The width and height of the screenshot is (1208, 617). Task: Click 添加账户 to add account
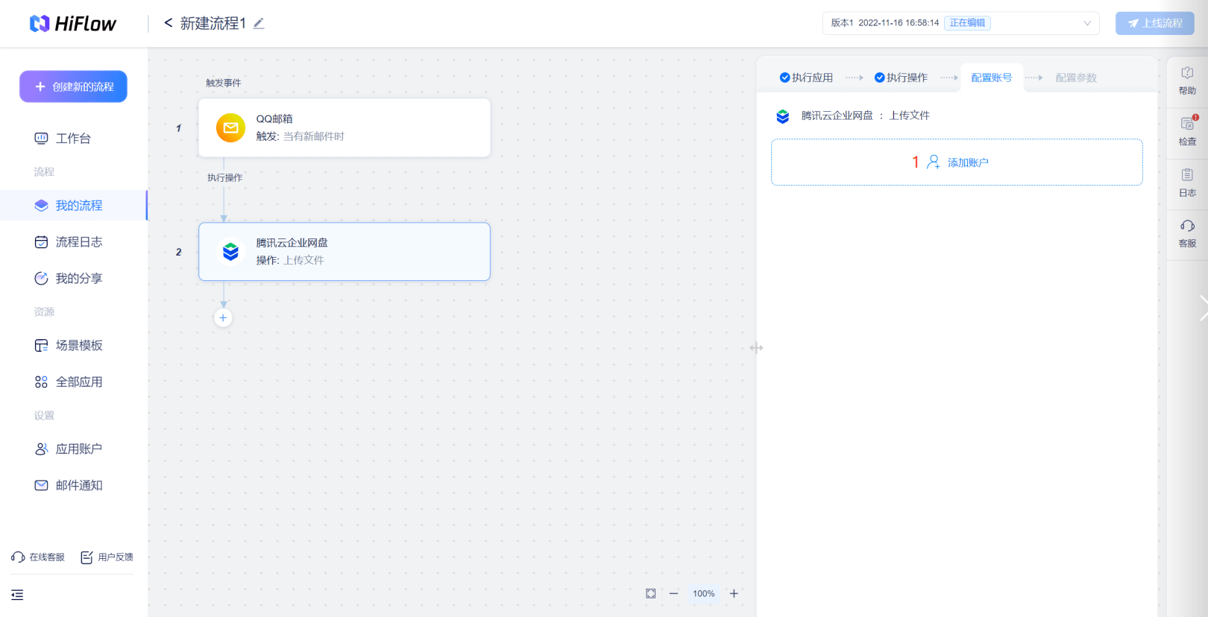[957, 162]
